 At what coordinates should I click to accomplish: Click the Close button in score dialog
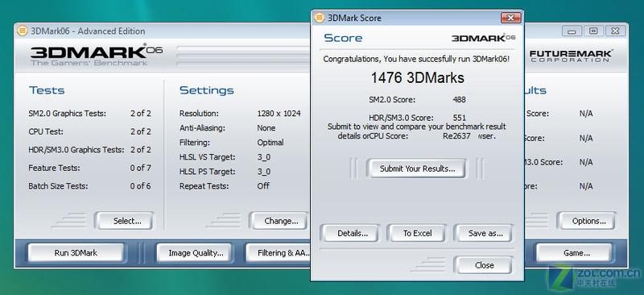tap(484, 265)
